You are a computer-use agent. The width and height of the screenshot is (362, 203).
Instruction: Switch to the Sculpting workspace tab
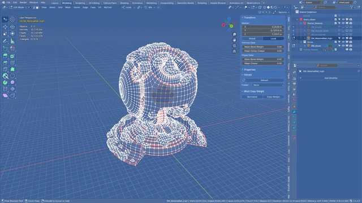pyautogui.click(x=80, y=3)
